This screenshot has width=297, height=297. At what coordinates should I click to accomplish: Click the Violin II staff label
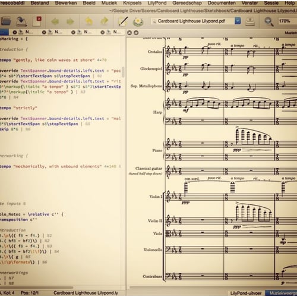click(155, 220)
